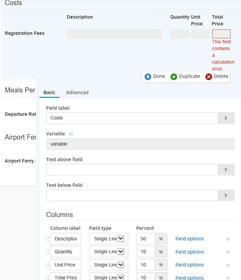Click the Percent input for Description column

(146, 239)
